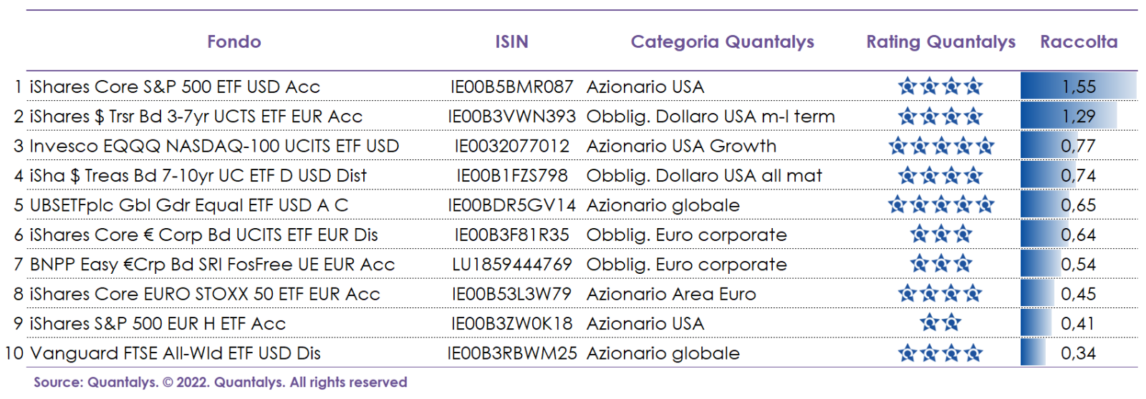Sort by Categoria Quantalys header

722,41
